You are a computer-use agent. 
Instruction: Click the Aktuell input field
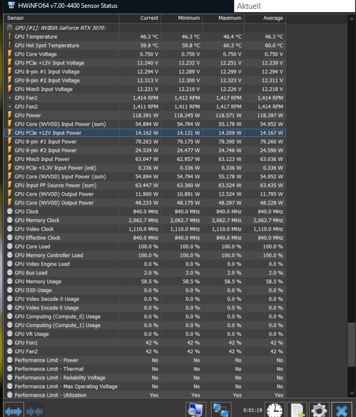click(x=294, y=6)
